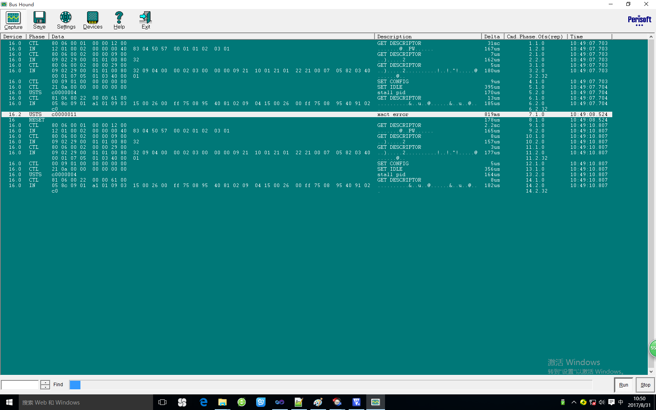Click the Perisoft logo
The height and width of the screenshot is (410, 656).
point(639,20)
